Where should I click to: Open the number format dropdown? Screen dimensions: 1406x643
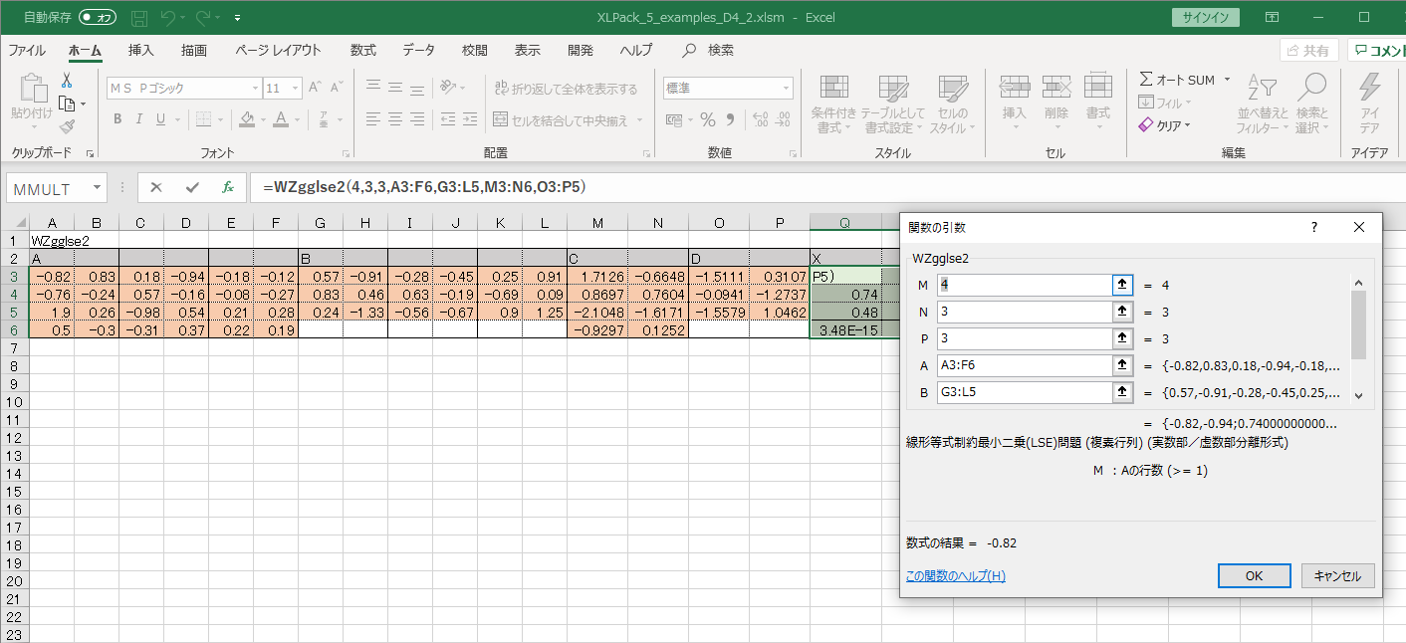[785, 88]
